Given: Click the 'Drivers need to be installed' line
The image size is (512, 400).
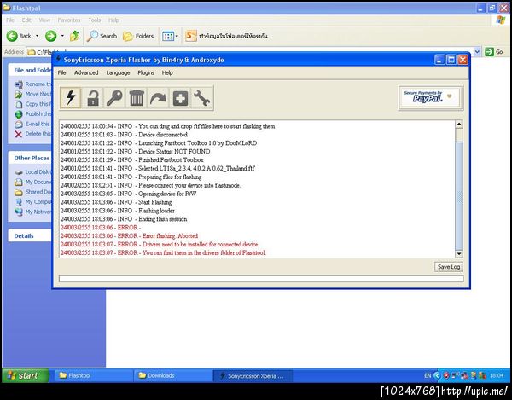Looking at the screenshot, I should tap(160, 245).
